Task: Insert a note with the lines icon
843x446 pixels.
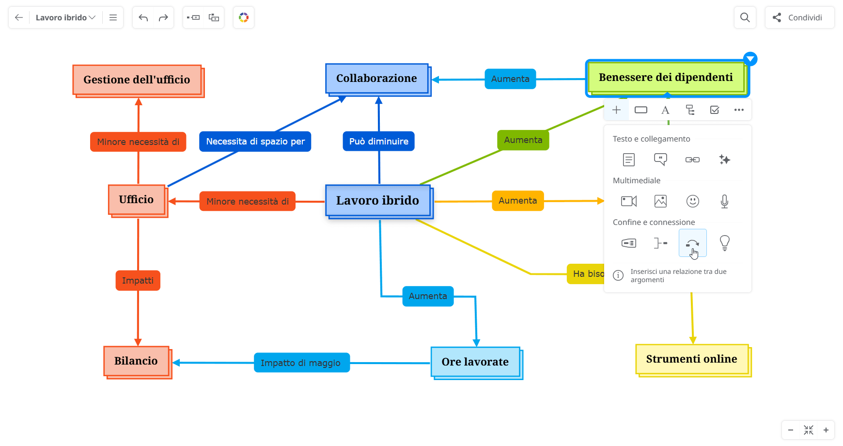Action: tap(629, 159)
